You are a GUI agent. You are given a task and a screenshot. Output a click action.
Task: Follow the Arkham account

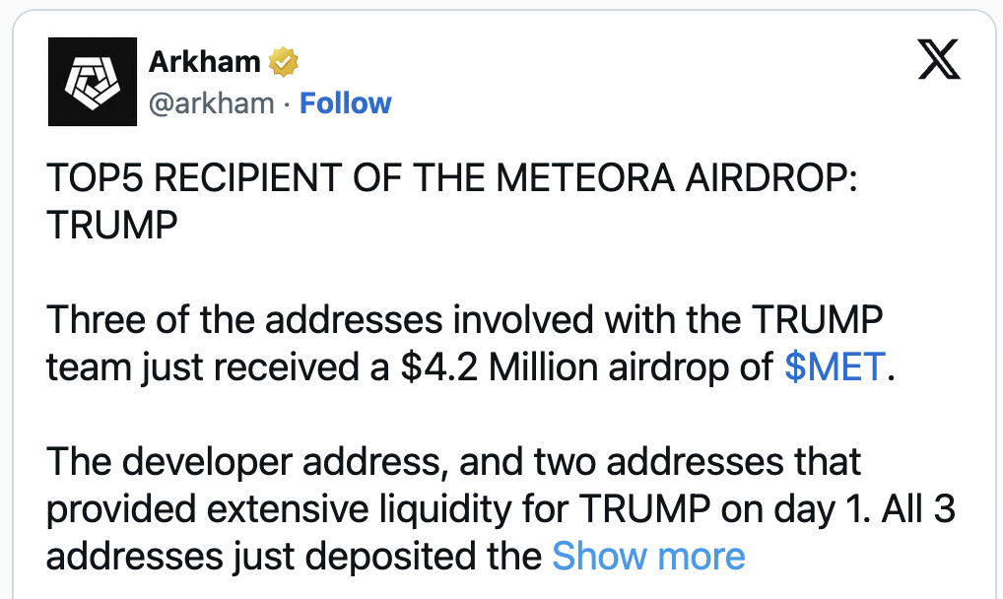(x=345, y=103)
